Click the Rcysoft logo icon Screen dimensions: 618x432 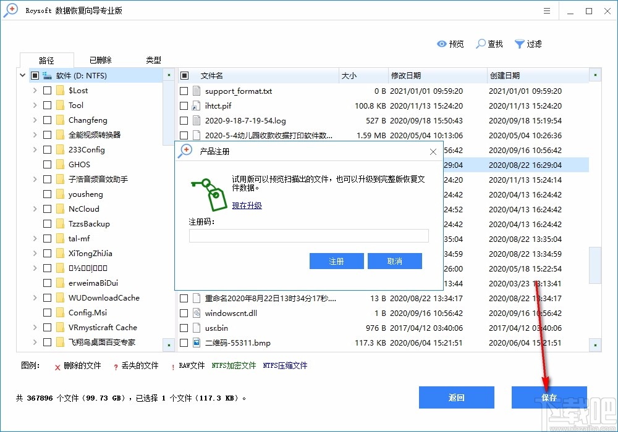[x=11, y=10]
